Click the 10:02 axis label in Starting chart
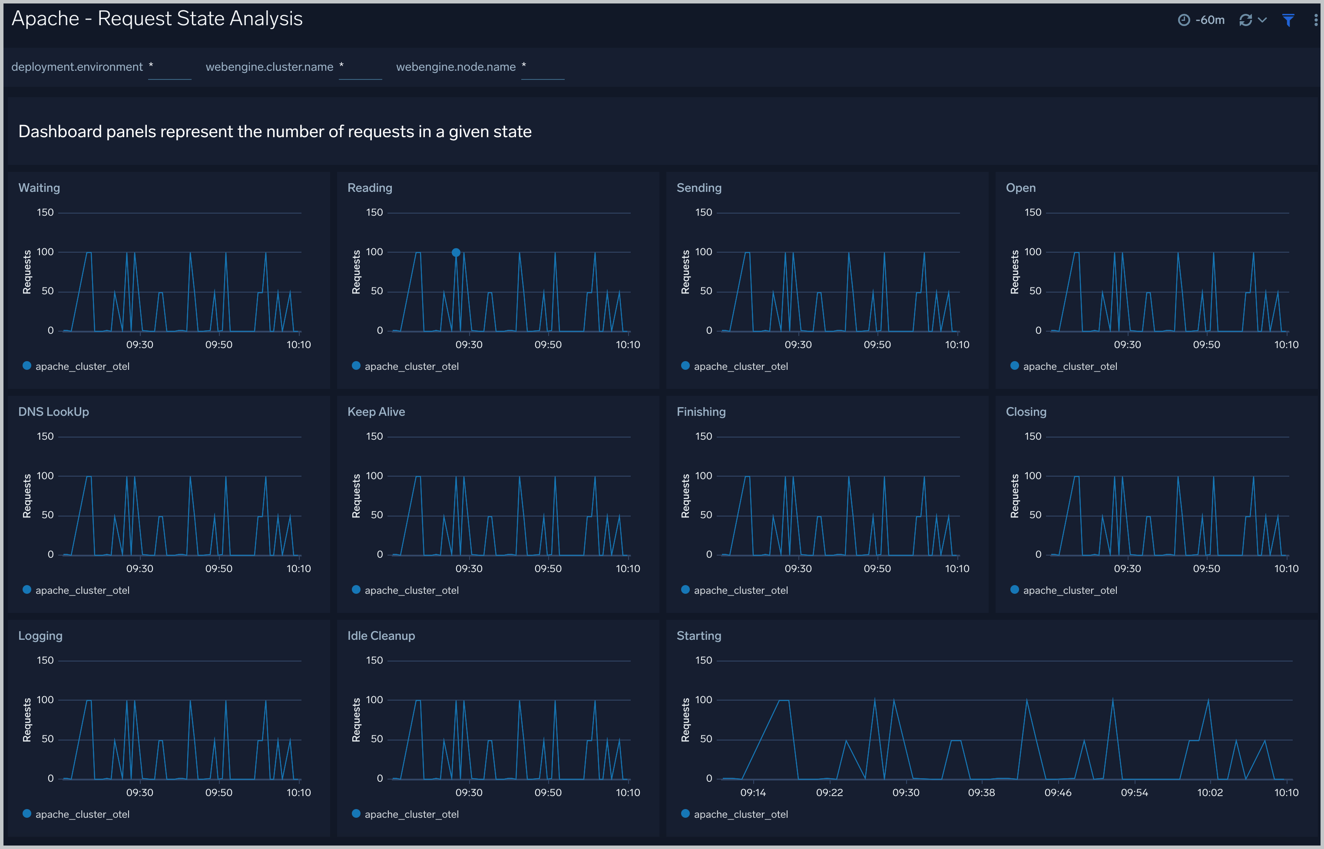 tap(1210, 792)
